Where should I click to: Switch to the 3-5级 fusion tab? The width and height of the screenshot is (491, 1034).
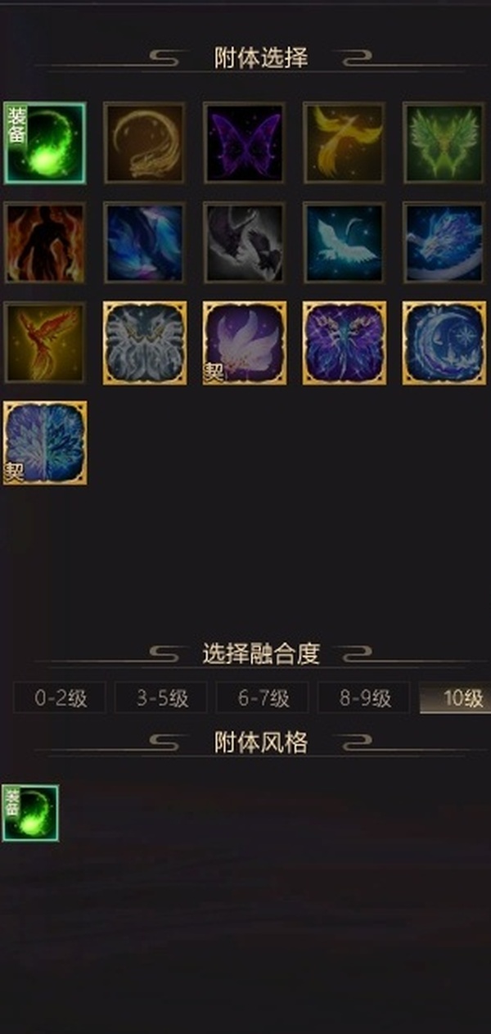pos(161,698)
